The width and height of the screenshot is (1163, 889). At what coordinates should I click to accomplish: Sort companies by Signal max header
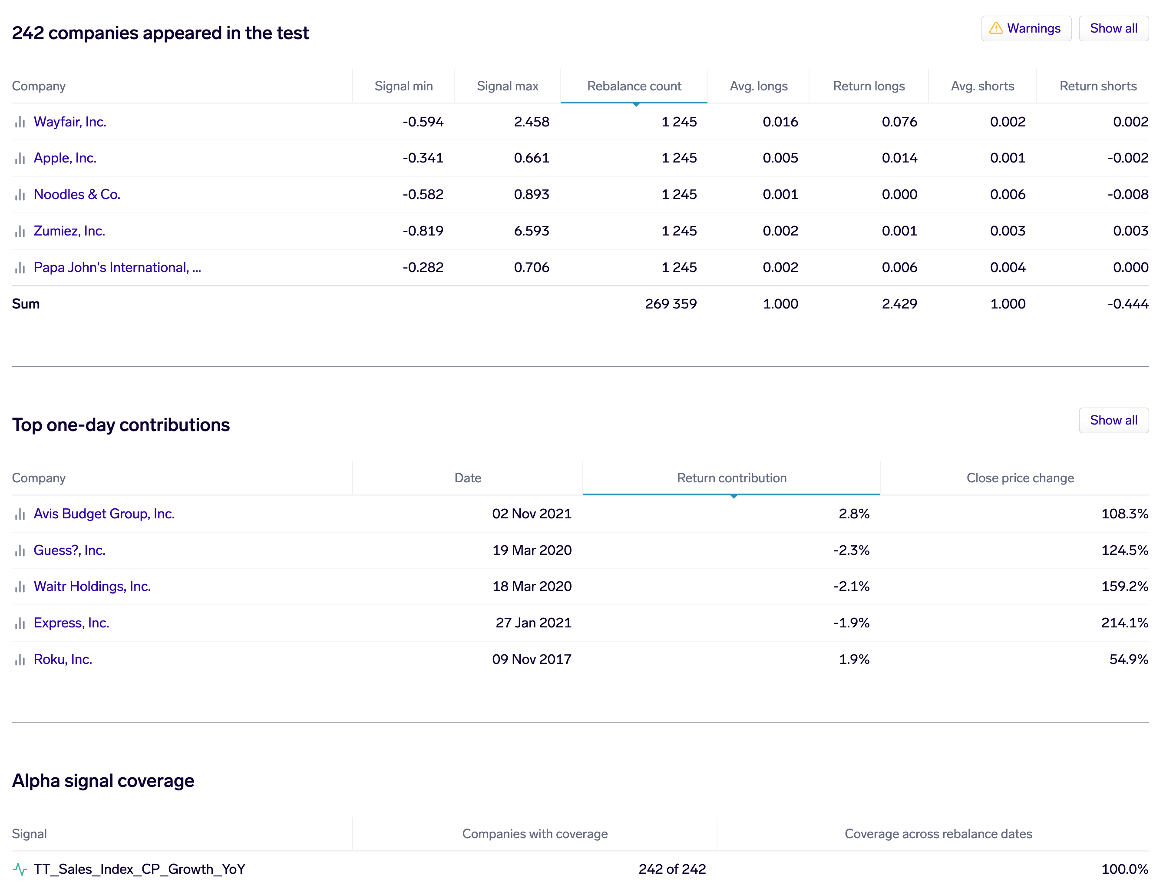tap(507, 86)
